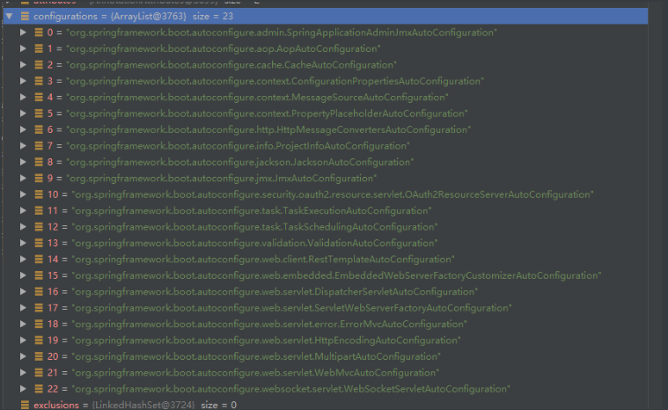Click the field icon of element 3

pos(39,81)
